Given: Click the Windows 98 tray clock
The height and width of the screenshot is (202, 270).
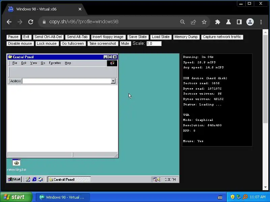Looking at the screenshot, I should coord(170,179).
